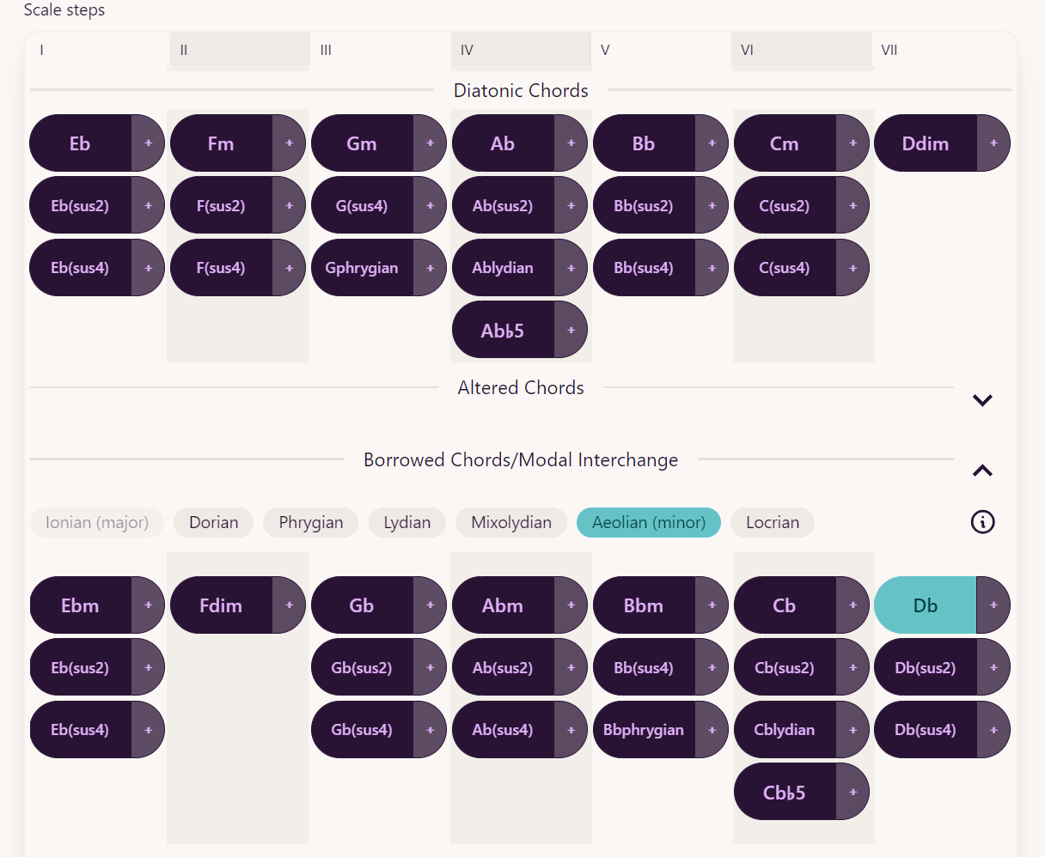Add Cb♭5 via its plus icon
The width and height of the screenshot is (1045, 857).
pyautogui.click(x=852, y=792)
